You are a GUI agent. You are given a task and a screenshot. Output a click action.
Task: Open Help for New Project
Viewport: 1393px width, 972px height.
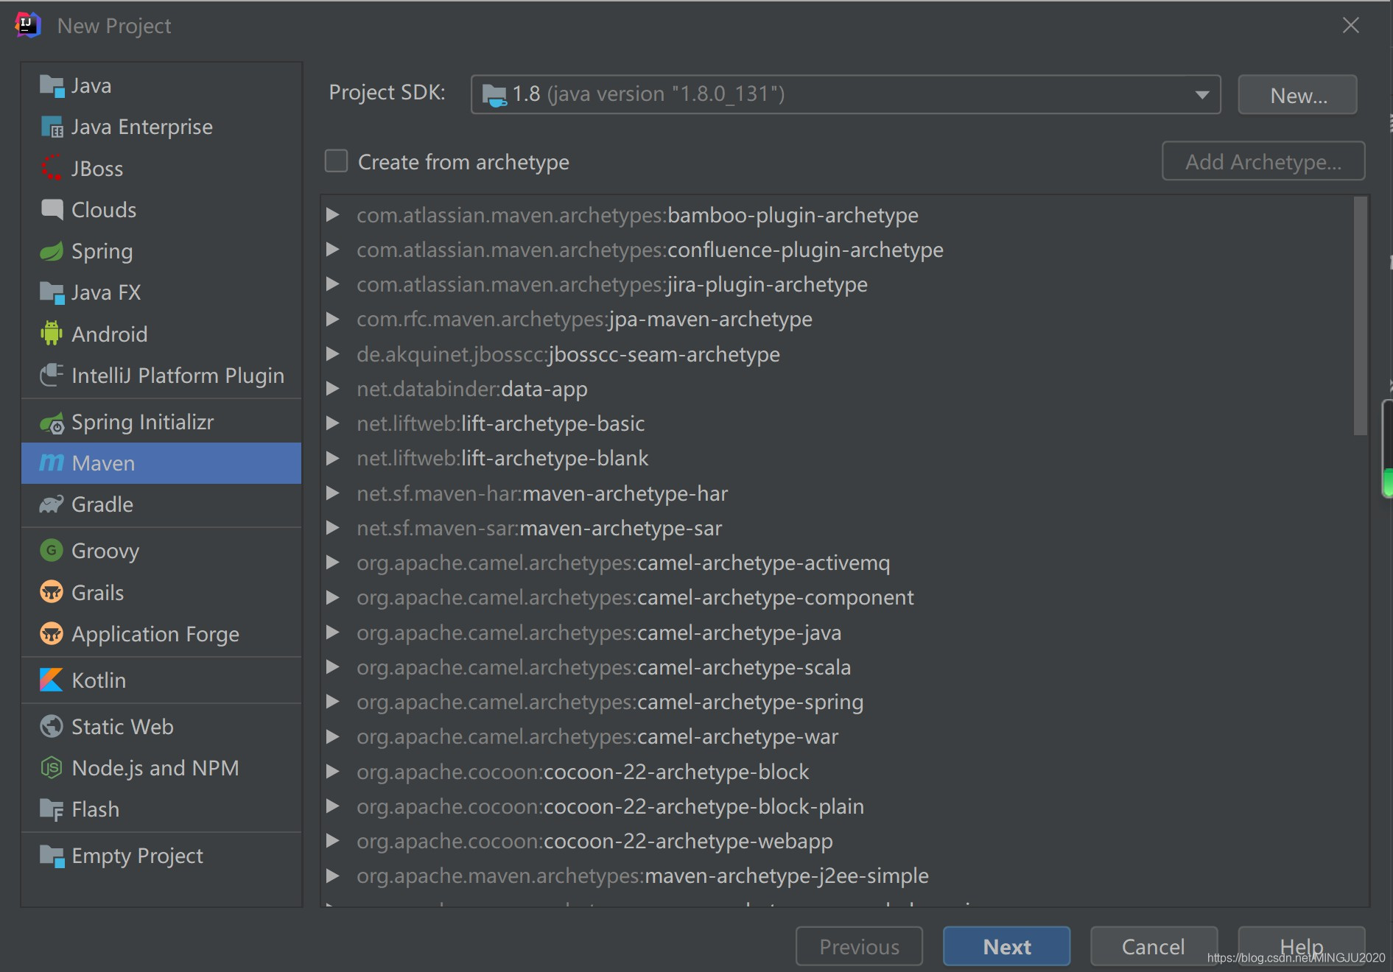coord(1301,946)
